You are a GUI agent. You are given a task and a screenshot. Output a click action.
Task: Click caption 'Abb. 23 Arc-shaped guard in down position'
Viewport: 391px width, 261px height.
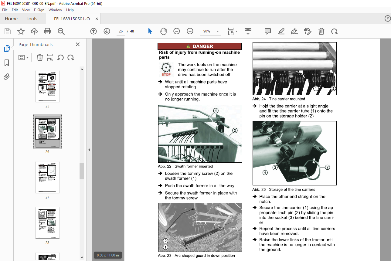(196, 256)
